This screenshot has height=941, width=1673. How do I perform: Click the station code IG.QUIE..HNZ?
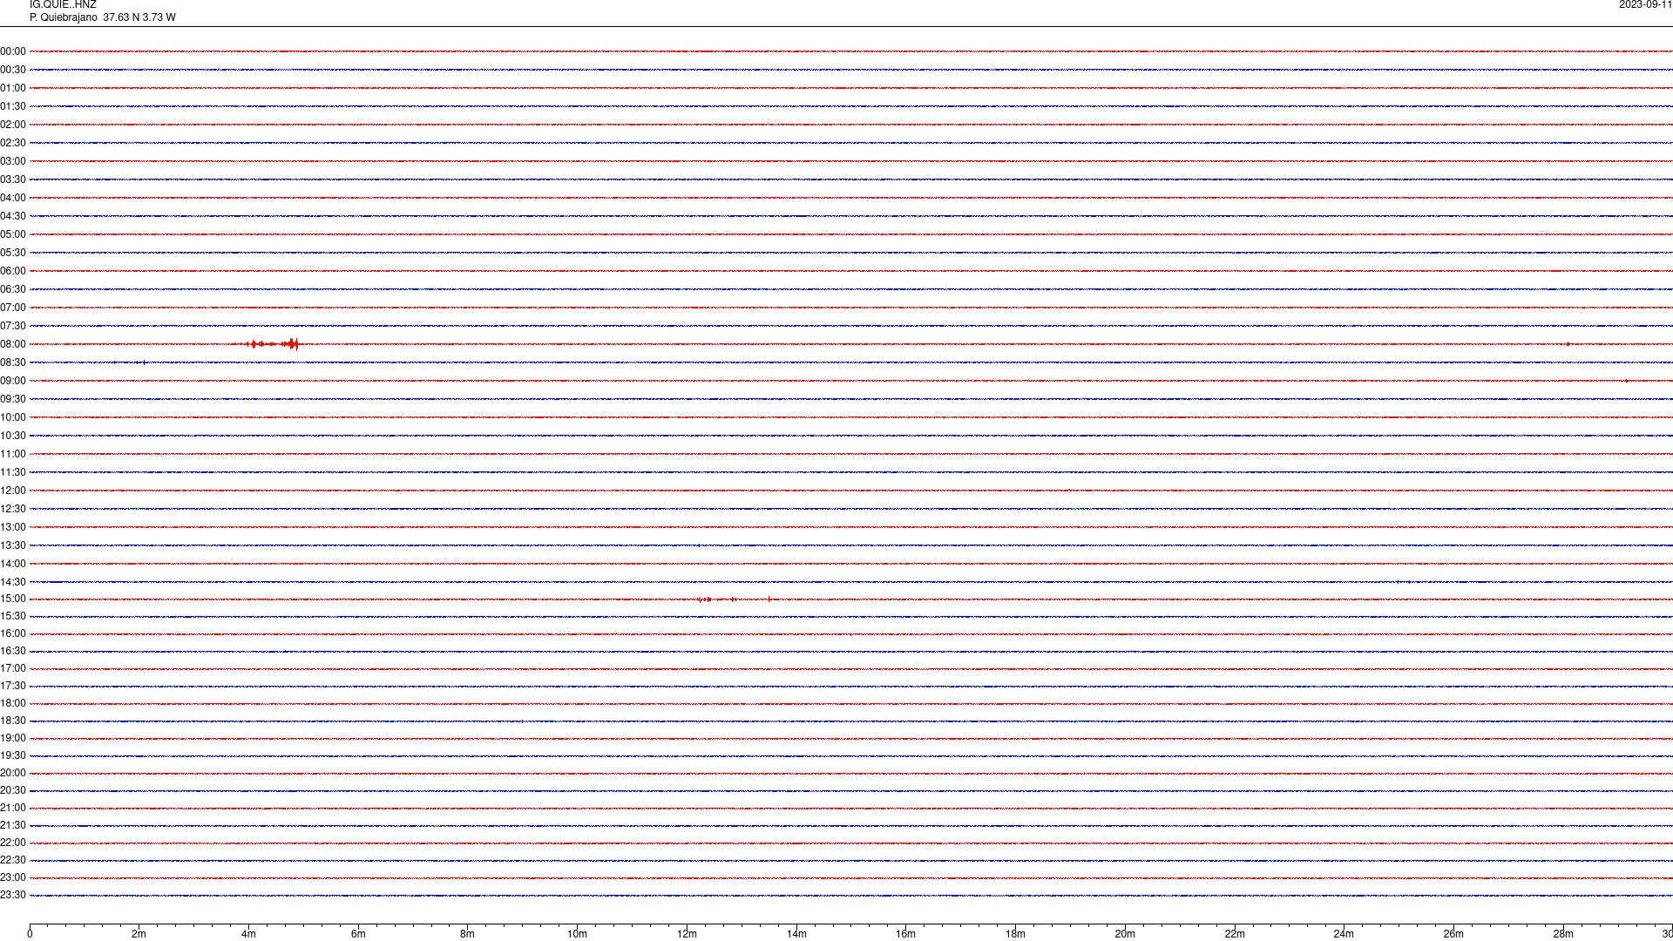click(x=63, y=5)
